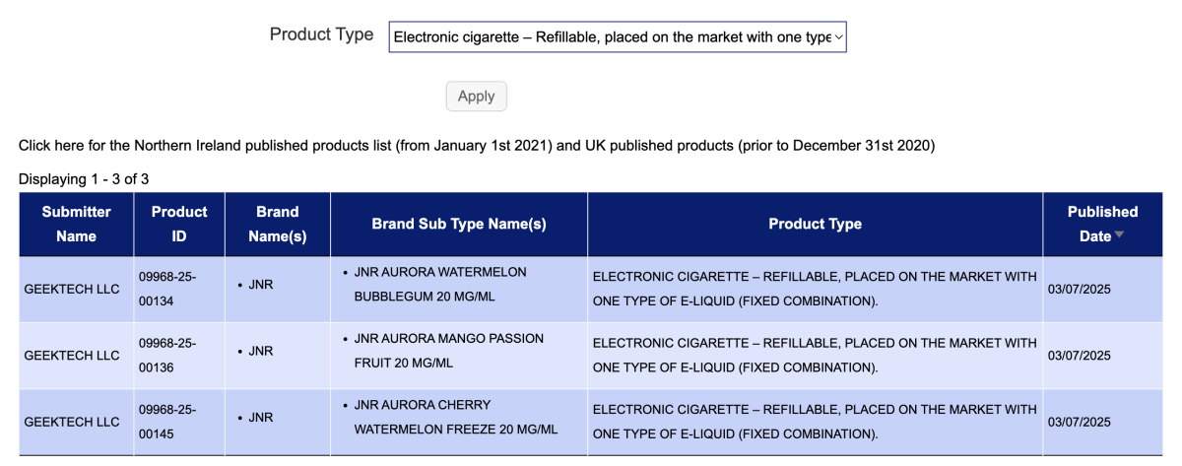Sort table by Submitter Name header
This screenshot has width=1182, height=466.
76,224
